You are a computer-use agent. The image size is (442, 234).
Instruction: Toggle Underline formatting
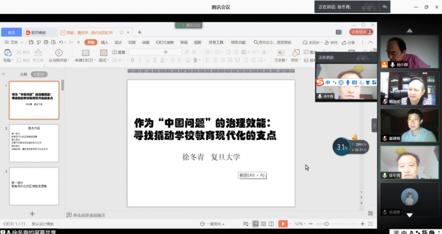pos(147,60)
